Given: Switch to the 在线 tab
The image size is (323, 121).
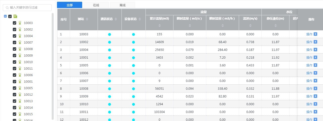Looking at the screenshot, I should pyautogui.click(x=96, y=5).
